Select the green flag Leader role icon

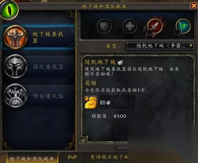pos(183,26)
